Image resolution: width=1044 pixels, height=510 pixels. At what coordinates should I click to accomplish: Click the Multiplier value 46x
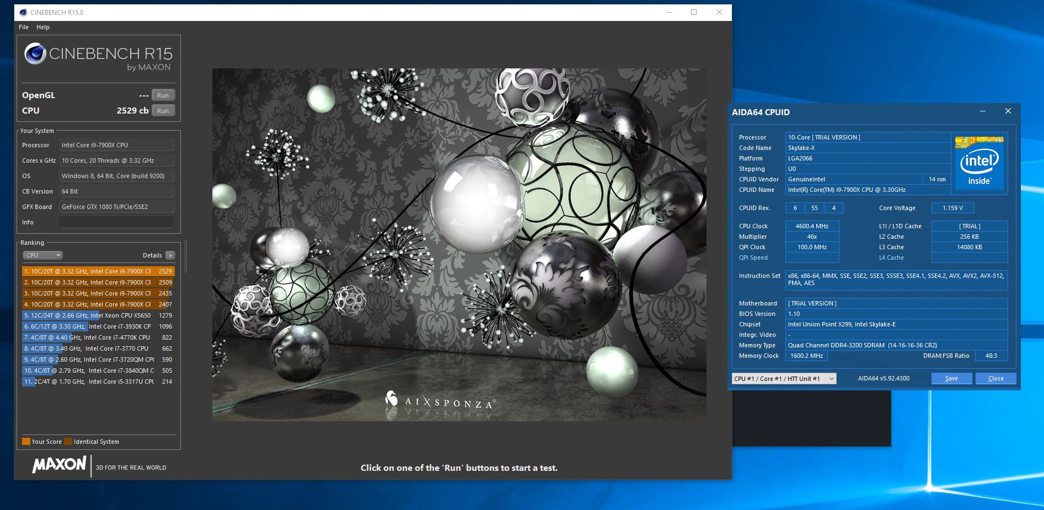click(812, 237)
